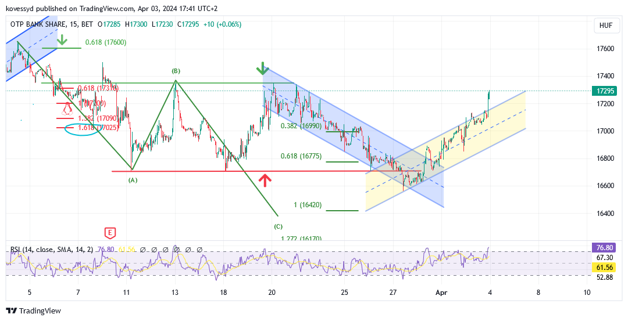Viewport: 628px width, 321px height.
Task: Click the change value +10 (+0.06%)
Action: [x=222, y=24]
